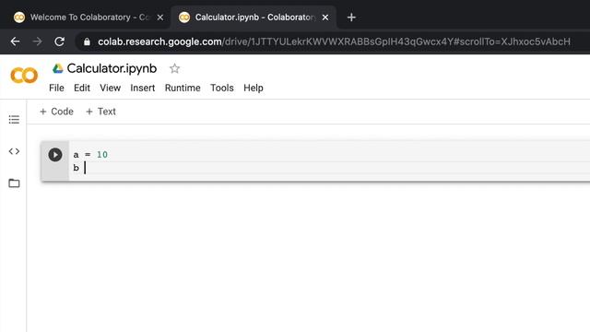Open the Files folder sidebar icon
Screen dimensions: 590x332
(14, 183)
